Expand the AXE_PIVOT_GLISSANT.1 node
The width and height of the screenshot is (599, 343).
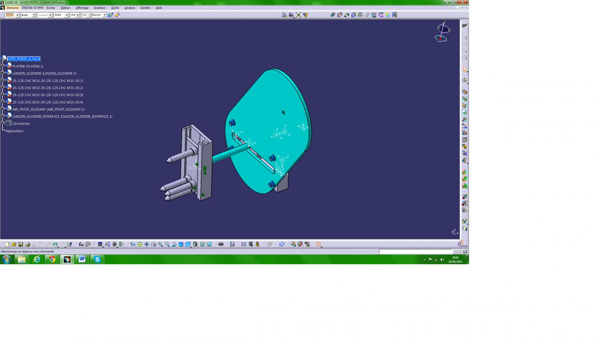[3, 109]
